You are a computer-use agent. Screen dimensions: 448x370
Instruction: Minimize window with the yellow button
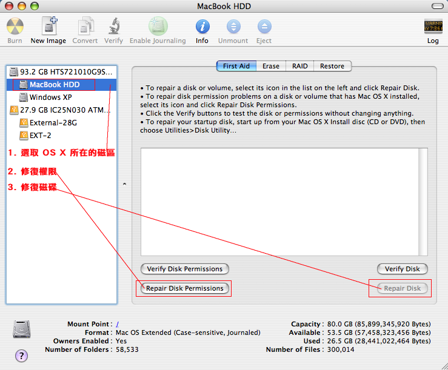point(22,6)
